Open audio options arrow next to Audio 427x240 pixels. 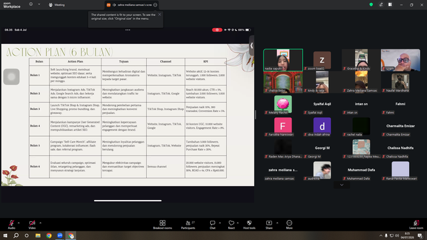(x=19, y=223)
